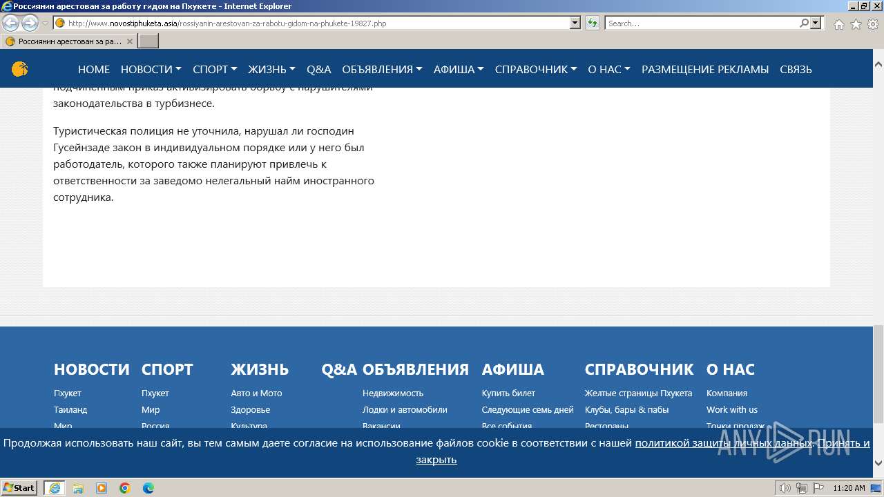Click the Search input box
The height and width of the screenshot is (497, 884).
[x=702, y=23]
